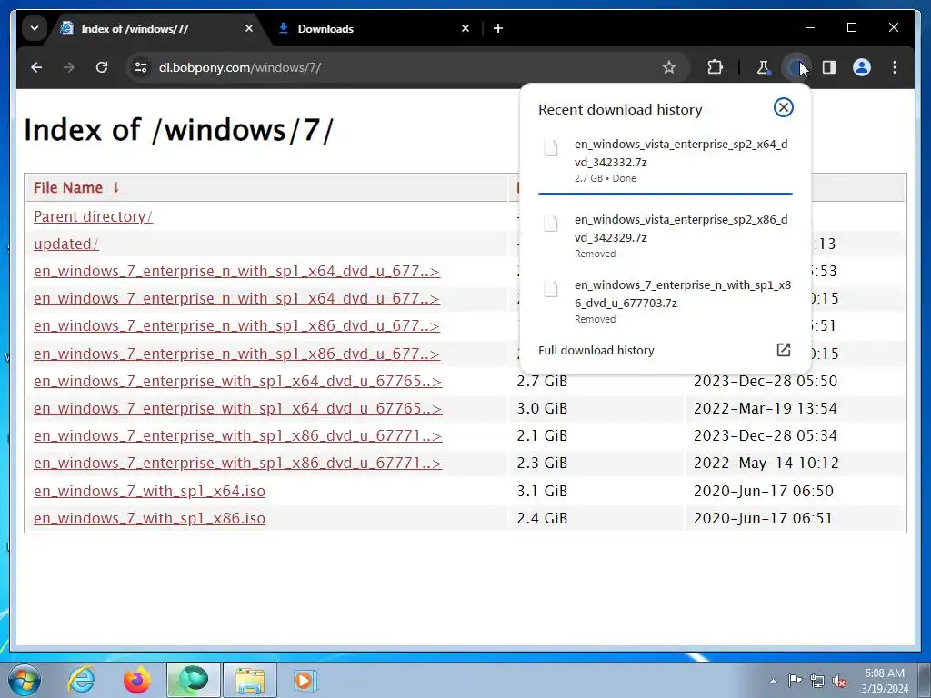Reload the current page
Image resolution: width=931 pixels, height=698 pixels.
coord(102,67)
